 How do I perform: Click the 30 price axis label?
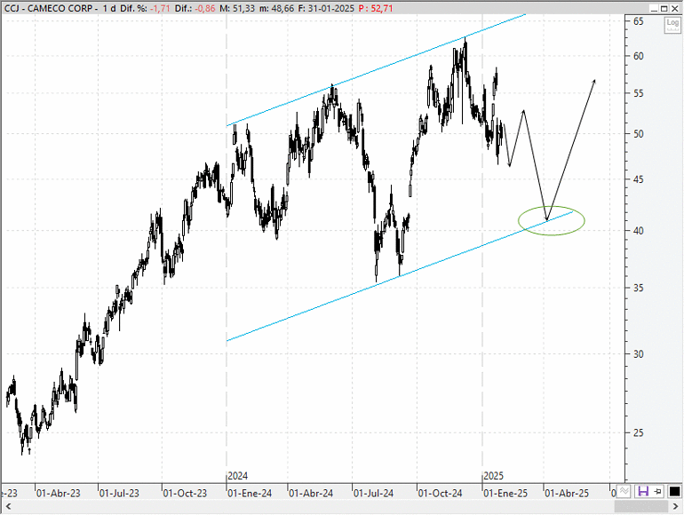[638, 354]
